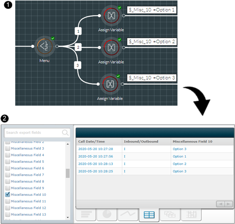Screen dimensions: 235x224
Task: Focus the Search export fields input
Action: 34,133
